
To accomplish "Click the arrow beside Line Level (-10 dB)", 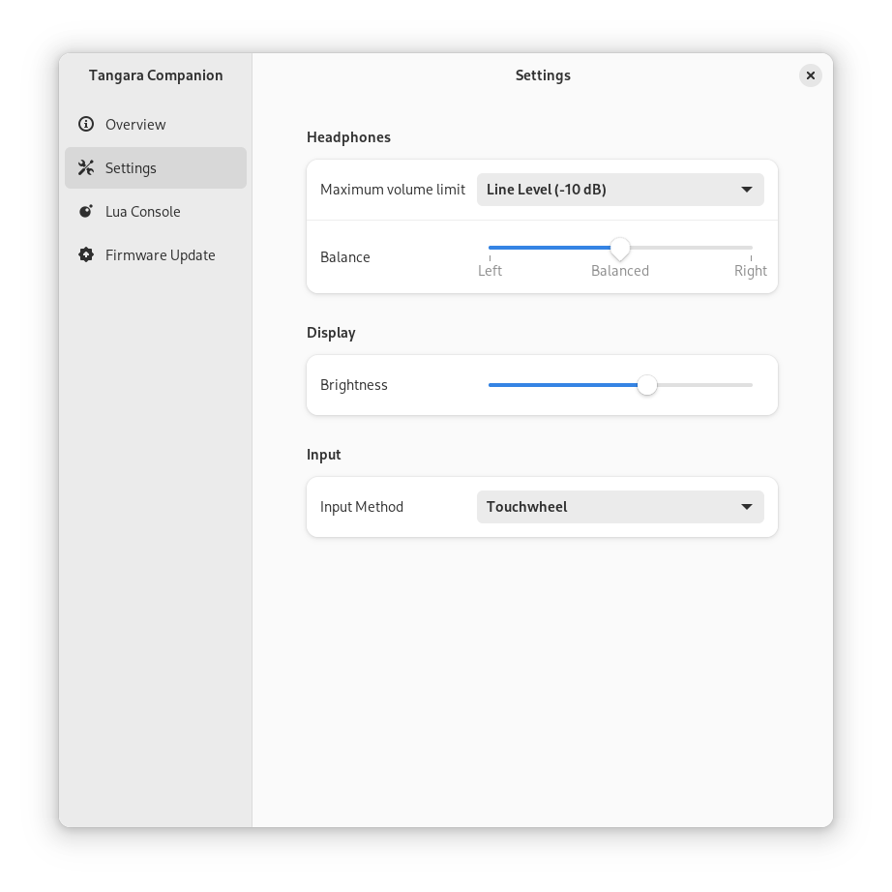I will click(747, 190).
